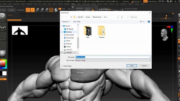Click the Gizmo 3D icon beside Rotate
Image resolution: width=180 pixels, height=101 pixels.
point(51,10)
